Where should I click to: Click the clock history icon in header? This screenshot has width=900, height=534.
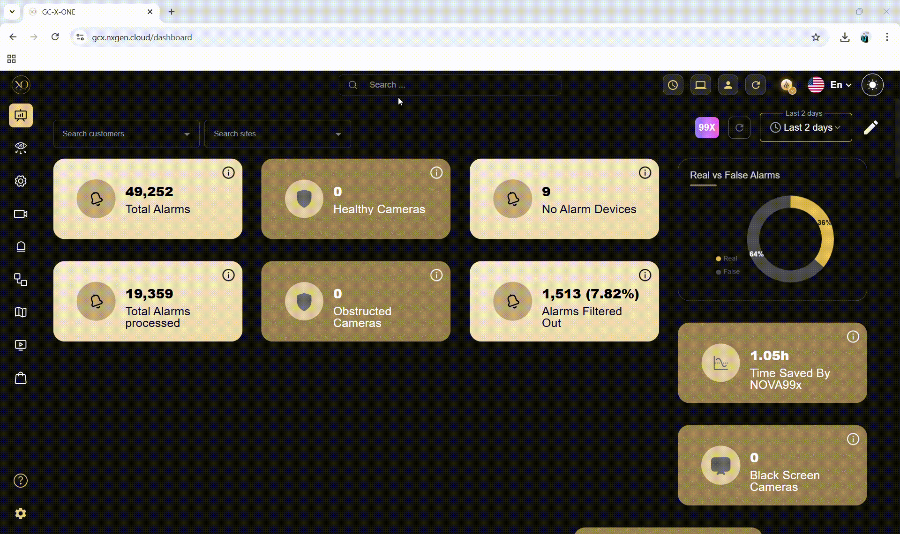673,85
